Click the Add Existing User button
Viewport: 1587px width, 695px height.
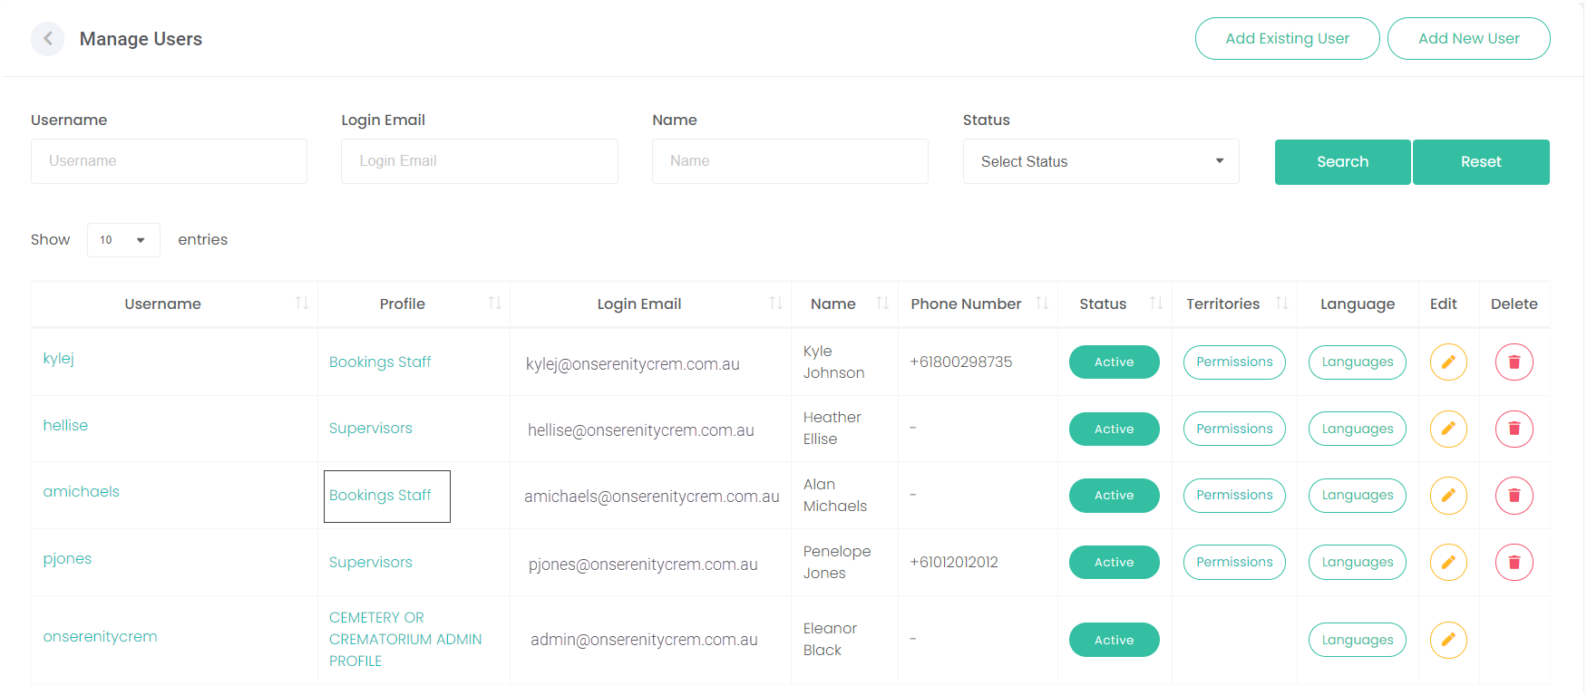(x=1288, y=39)
